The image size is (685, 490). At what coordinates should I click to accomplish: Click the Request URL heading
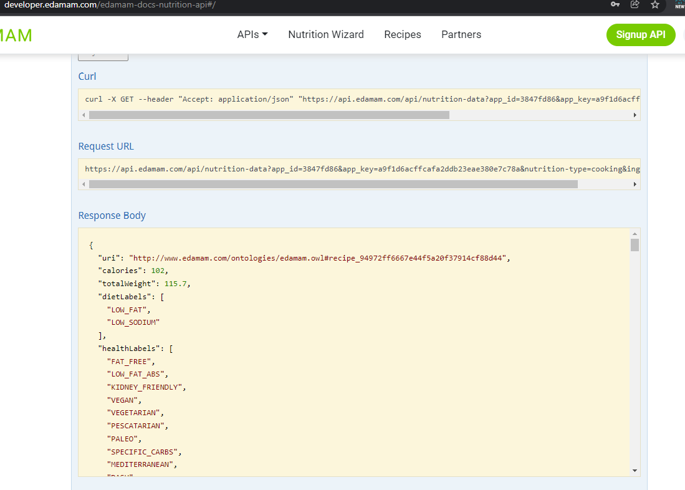coord(106,147)
